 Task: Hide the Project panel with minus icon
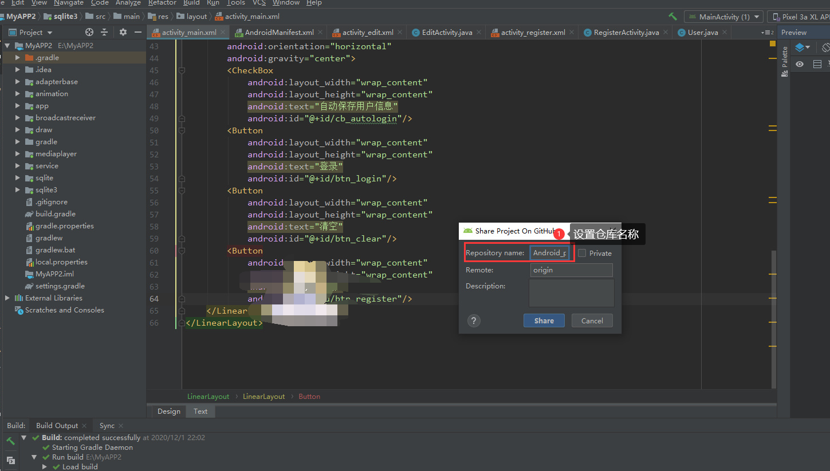[137, 33]
